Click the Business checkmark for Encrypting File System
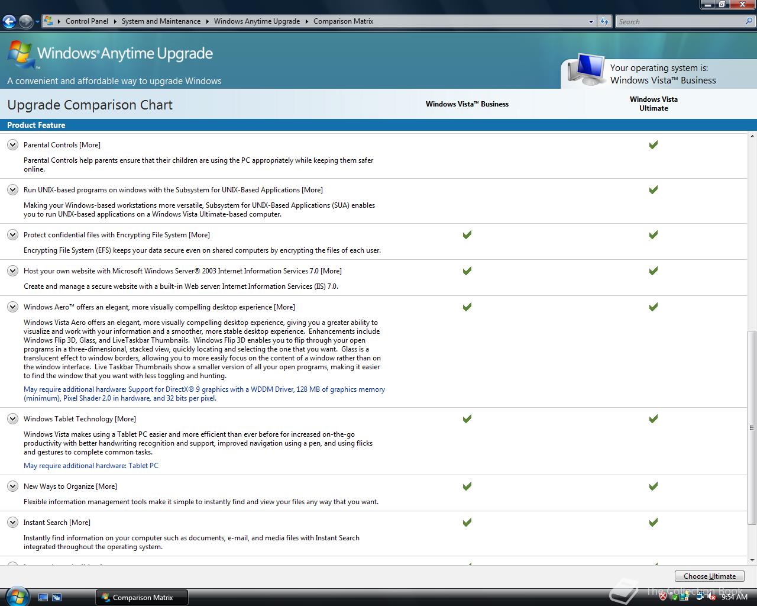 467,234
